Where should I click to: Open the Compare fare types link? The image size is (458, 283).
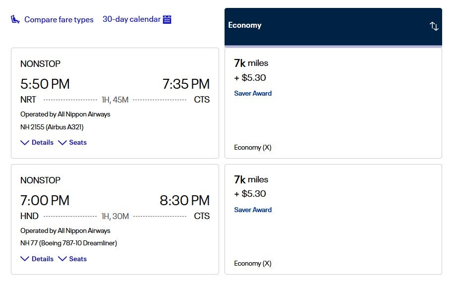(58, 20)
